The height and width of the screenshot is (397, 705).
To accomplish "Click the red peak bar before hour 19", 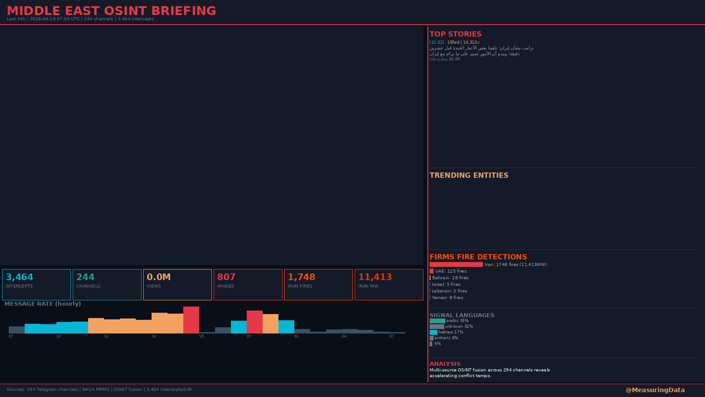I will [191, 320].
